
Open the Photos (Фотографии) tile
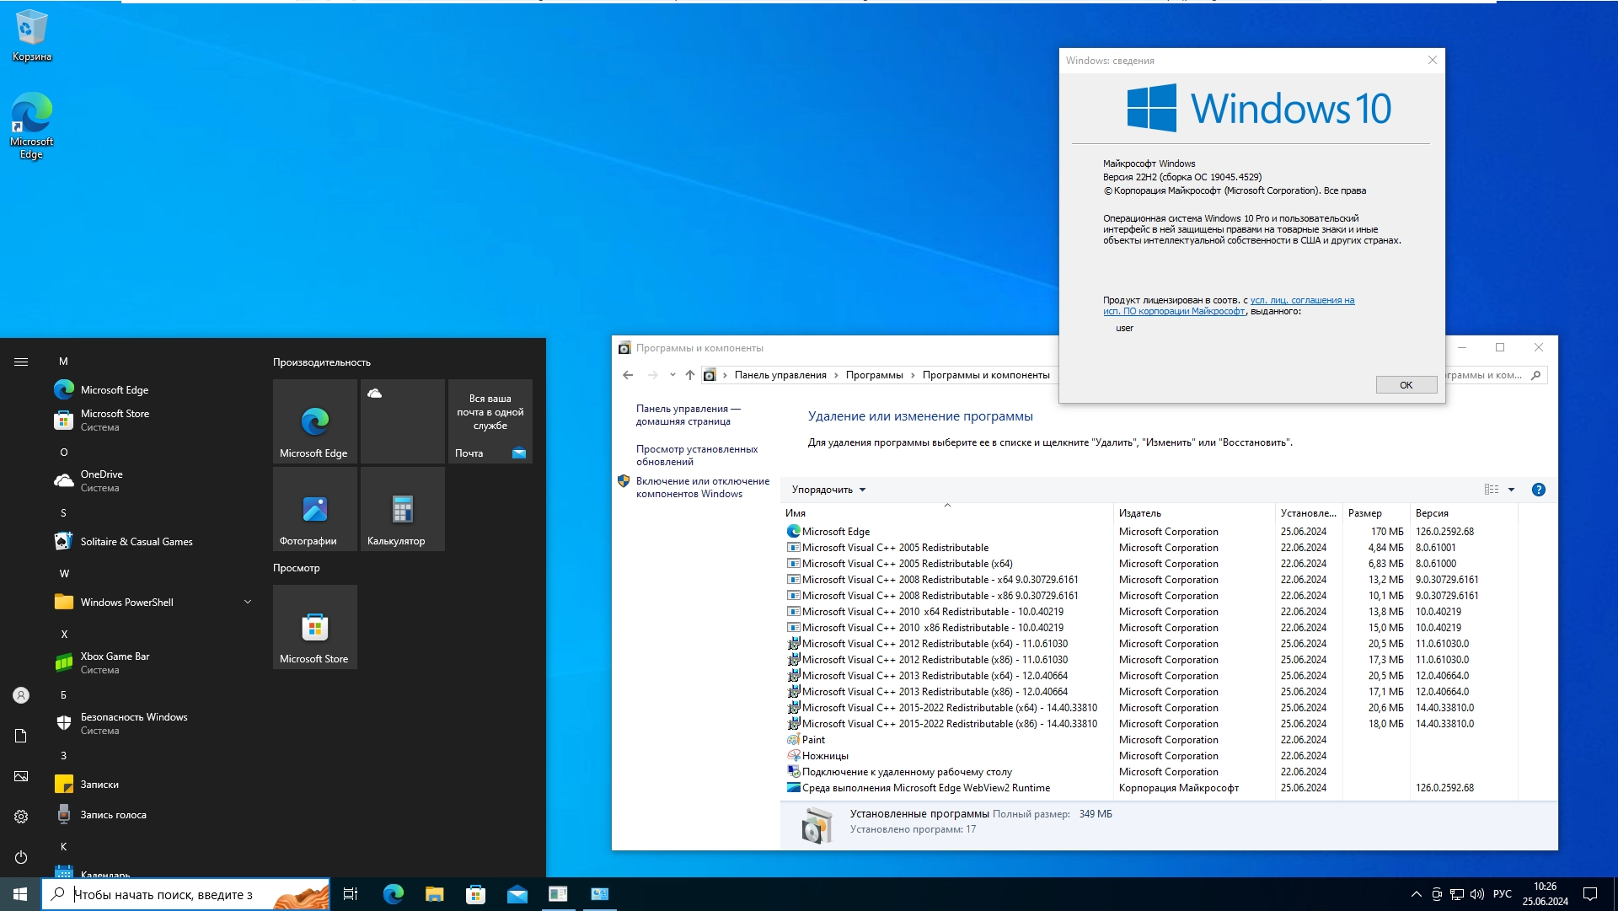(x=314, y=509)
